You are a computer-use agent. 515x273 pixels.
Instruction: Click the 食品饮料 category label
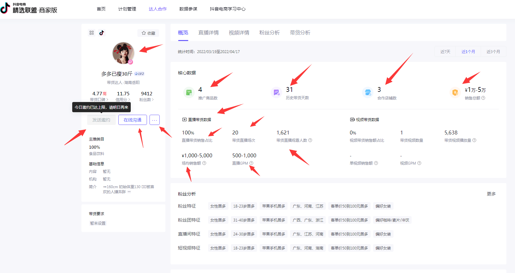coord(96,154)
